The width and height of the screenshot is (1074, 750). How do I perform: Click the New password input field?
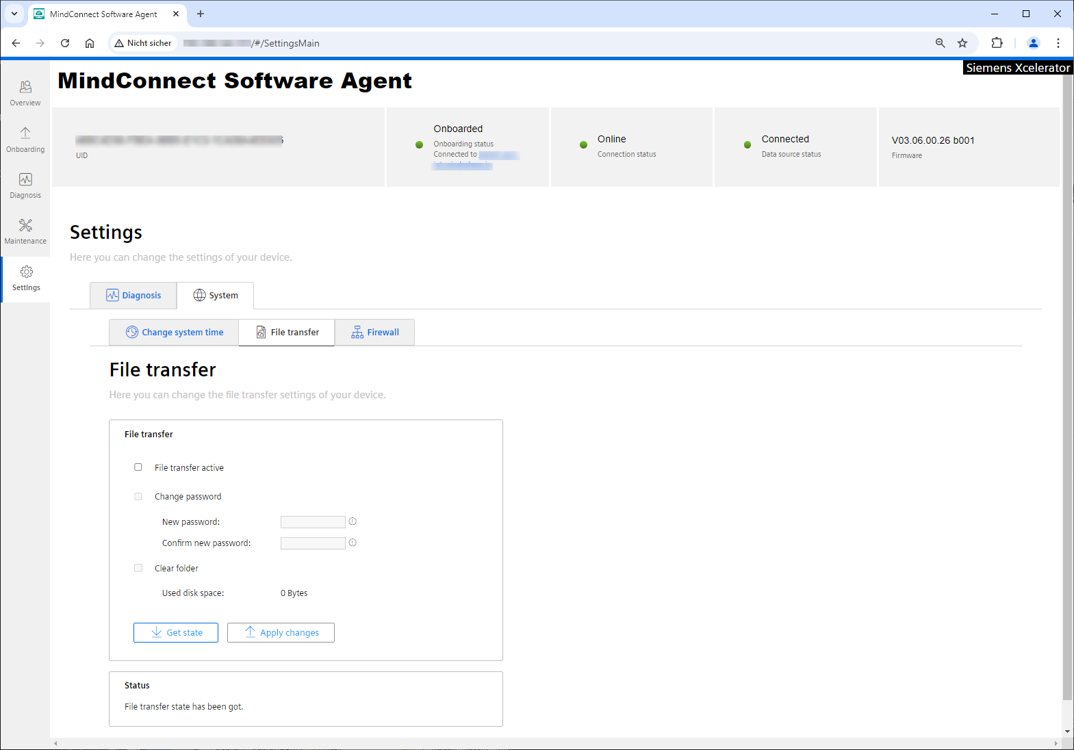point(313,522)
